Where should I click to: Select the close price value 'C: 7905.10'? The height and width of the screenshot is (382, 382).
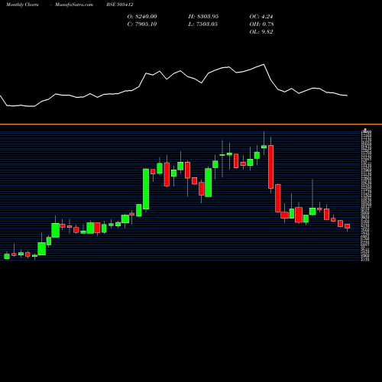(x=142, y=24)
